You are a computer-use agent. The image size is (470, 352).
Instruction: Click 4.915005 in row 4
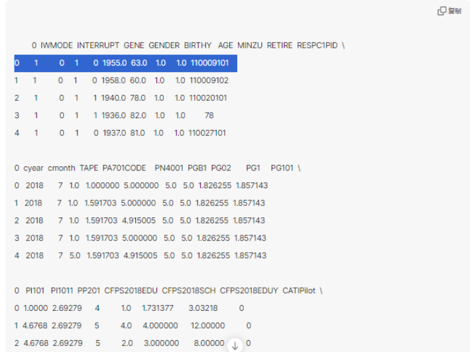tap(140, 256)
